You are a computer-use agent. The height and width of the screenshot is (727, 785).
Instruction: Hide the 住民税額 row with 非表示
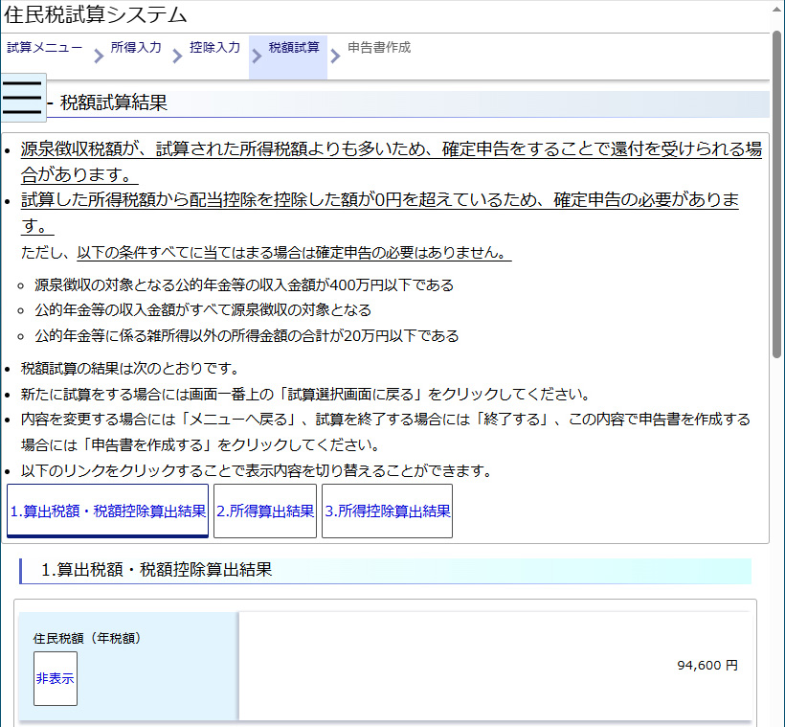tap(56, 678)
